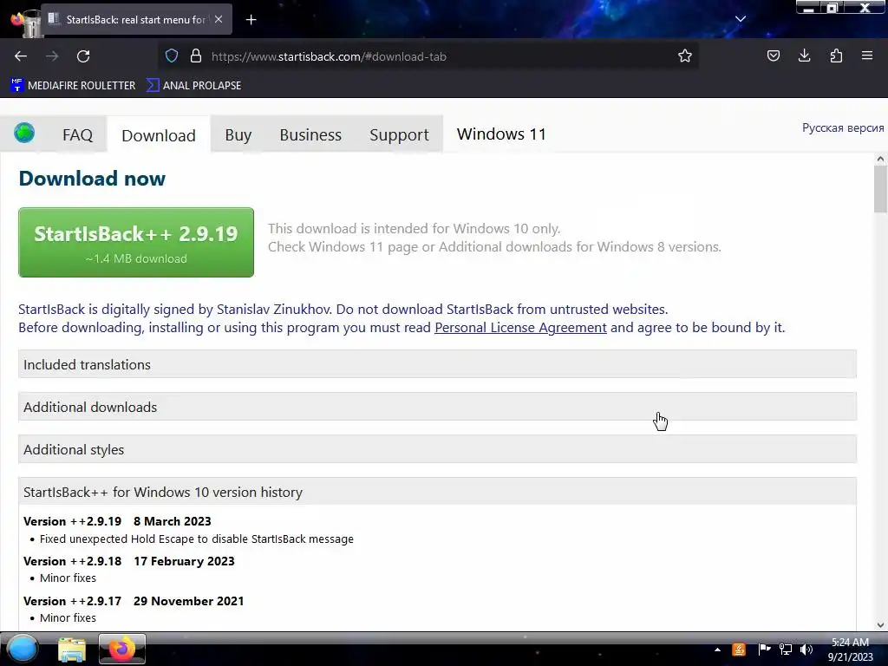Open the volume speaker tray icon

[x=806, y=650]
